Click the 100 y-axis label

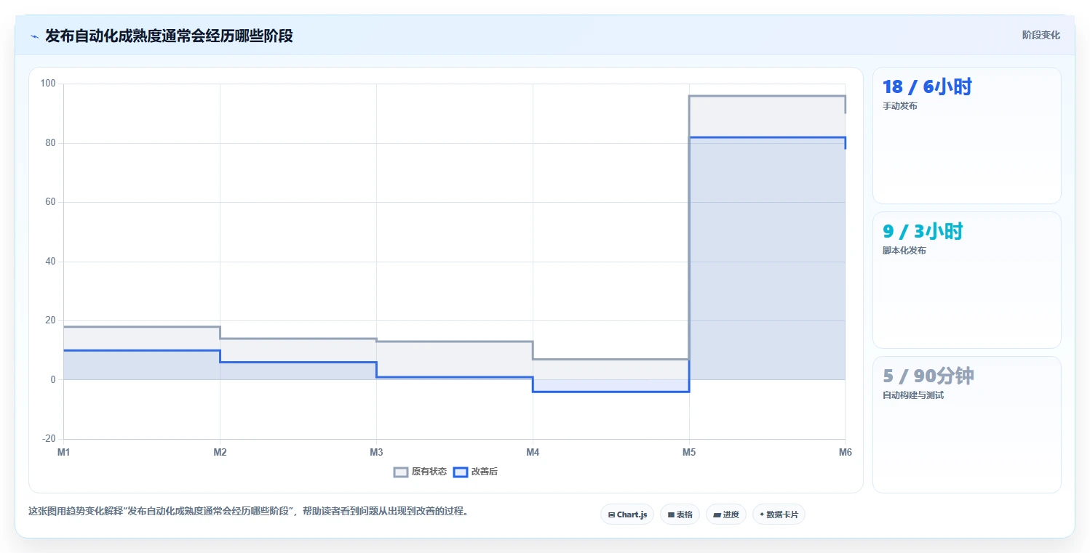[x=48, y=84]
